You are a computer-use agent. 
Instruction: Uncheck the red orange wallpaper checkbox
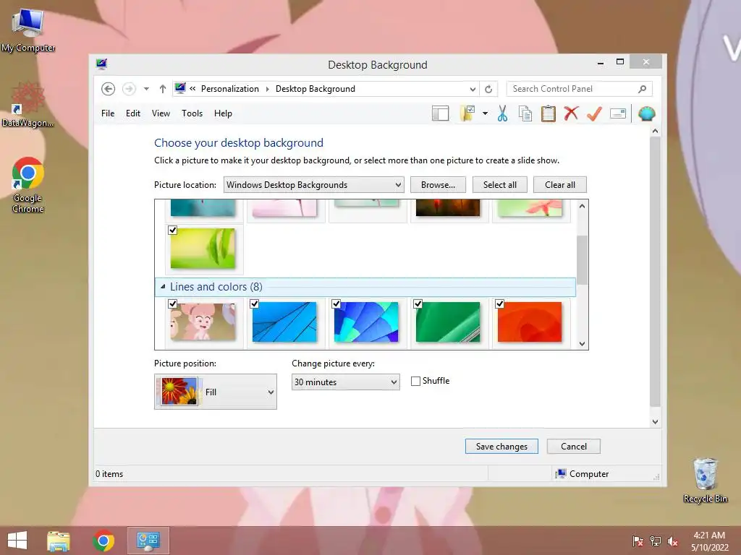coord(499,304)
